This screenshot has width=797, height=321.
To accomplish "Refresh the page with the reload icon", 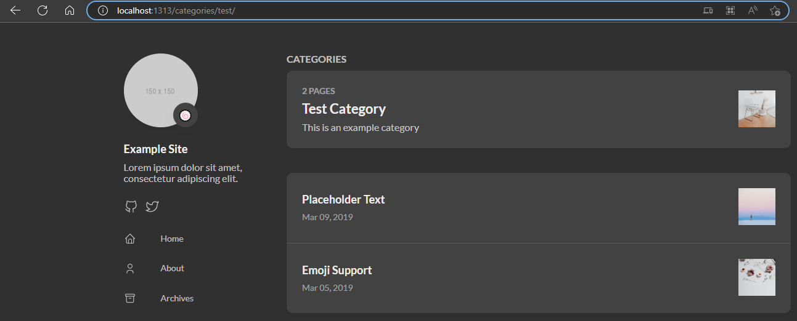I will tap(43, 10).
